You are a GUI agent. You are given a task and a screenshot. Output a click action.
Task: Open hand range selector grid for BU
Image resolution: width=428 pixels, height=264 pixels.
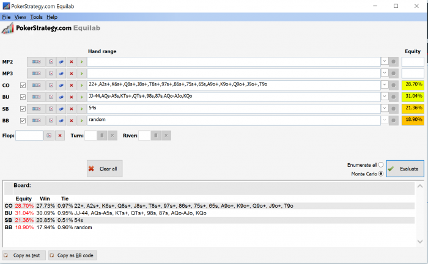[36, 97]
